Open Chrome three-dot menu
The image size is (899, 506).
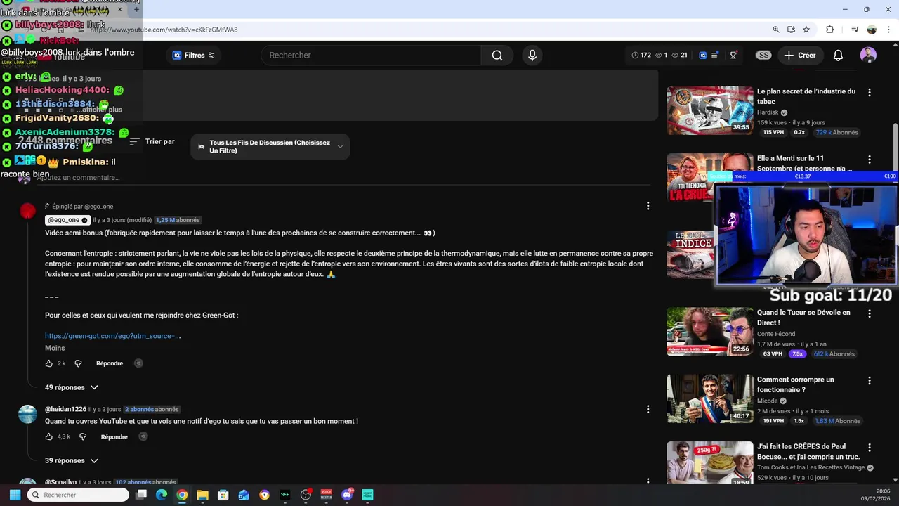(x=888, y=30)
